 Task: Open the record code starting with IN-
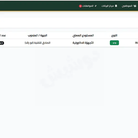136,43
